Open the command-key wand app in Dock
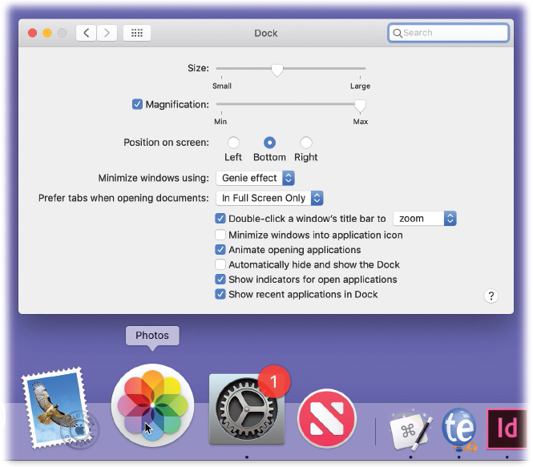The height and width of the screenshot is (467, 533). pos(410,429)
